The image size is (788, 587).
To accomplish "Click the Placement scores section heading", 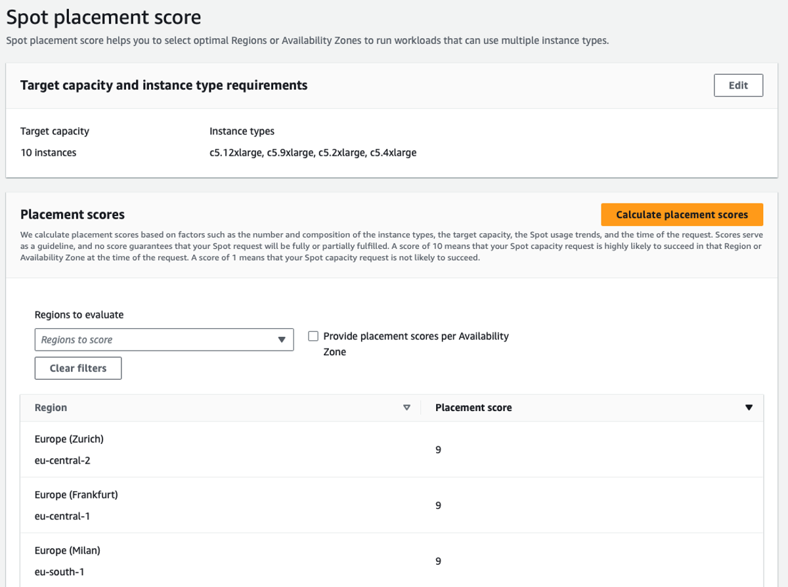I will (72, 215).
